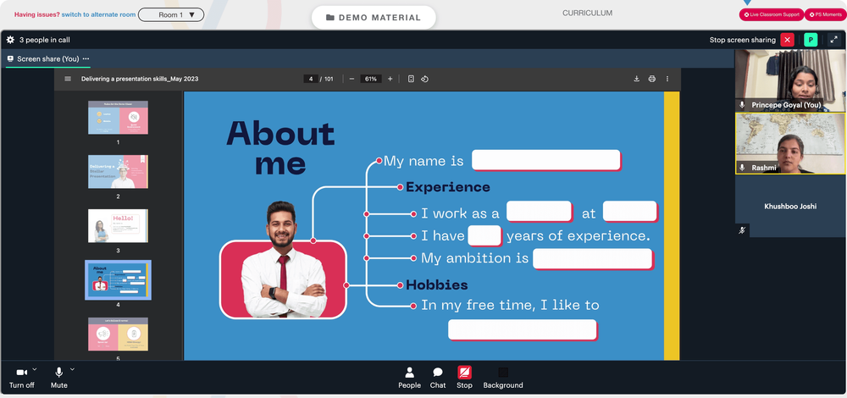Click the My ambition is blank box
This screenshot has width=847, height=398.
(593, 258)
